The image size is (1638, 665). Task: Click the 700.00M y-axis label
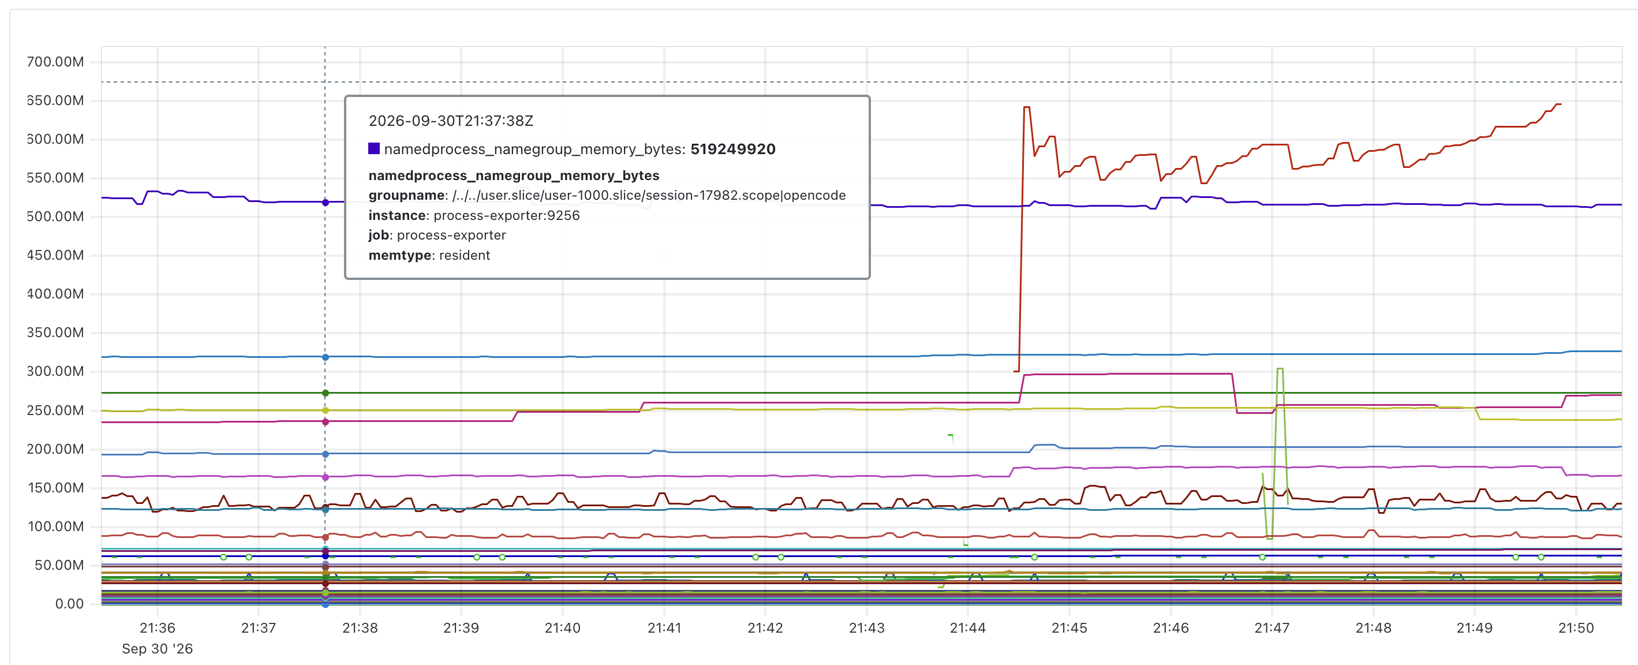55,62
